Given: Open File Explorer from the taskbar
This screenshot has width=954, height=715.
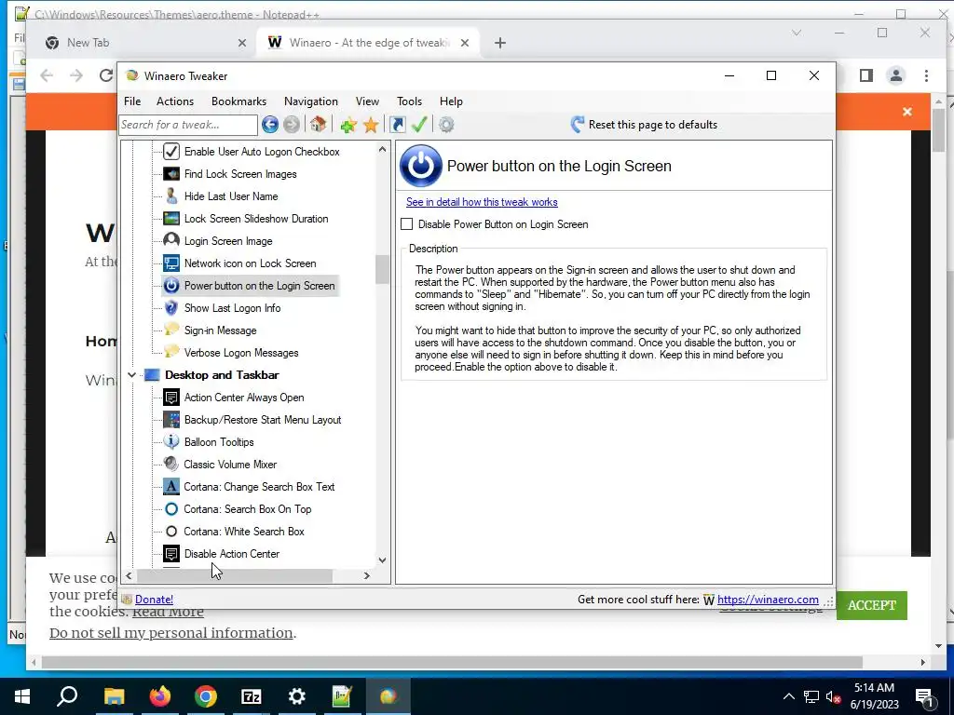Looking at the screenshot, I should point(115,696).
